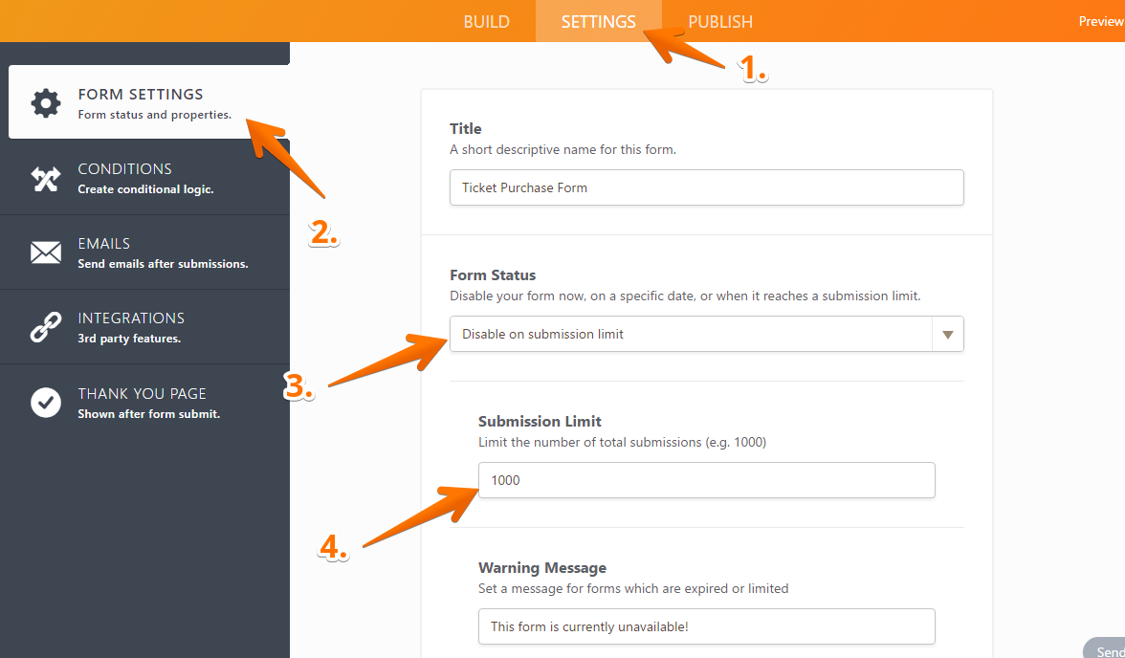The height and width of the screenshot is (658, 1125).
Task: Click the Submission Limit input field
Action: click(706, 480)
